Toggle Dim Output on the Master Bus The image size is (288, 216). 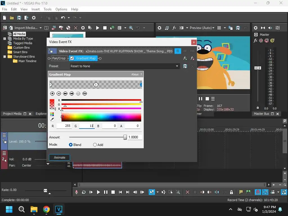coord(270,28)
